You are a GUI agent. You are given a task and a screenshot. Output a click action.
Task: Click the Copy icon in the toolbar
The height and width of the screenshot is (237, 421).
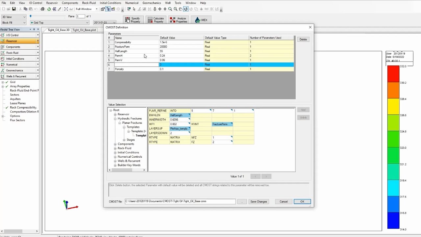coord(25,9)
